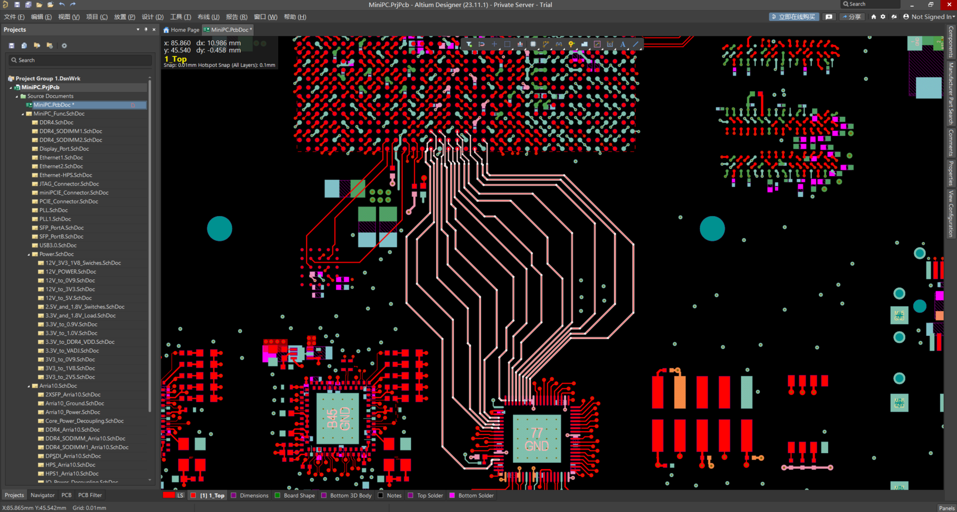This screenshot has height=512, width=957.
Task: Open Projects panel settings gear
Action: click(64, 45)
